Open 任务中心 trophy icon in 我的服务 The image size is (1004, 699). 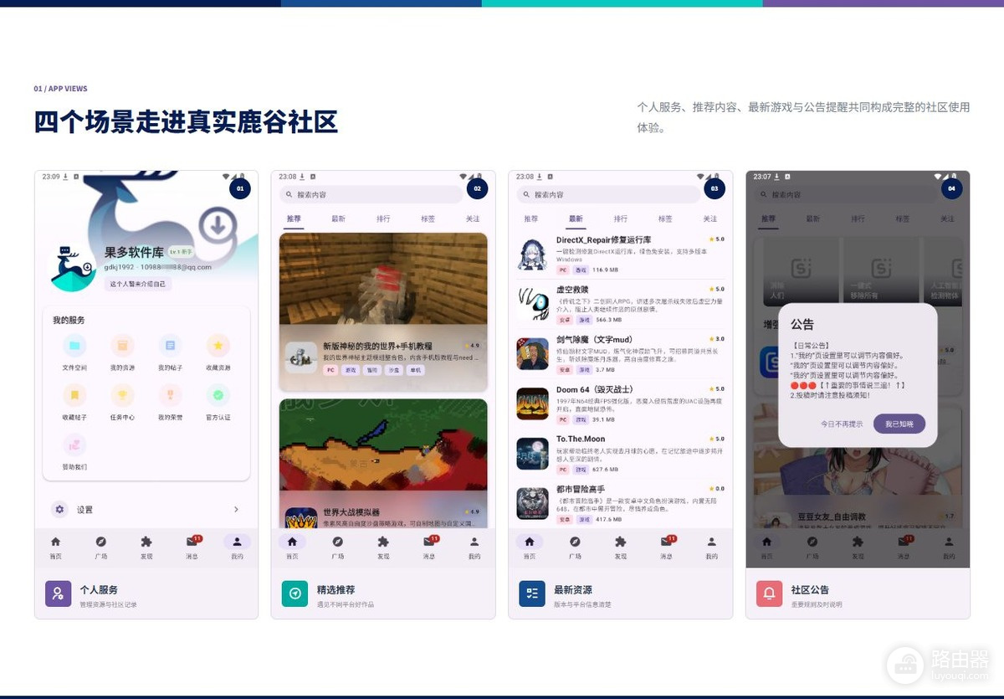[122, 394]
